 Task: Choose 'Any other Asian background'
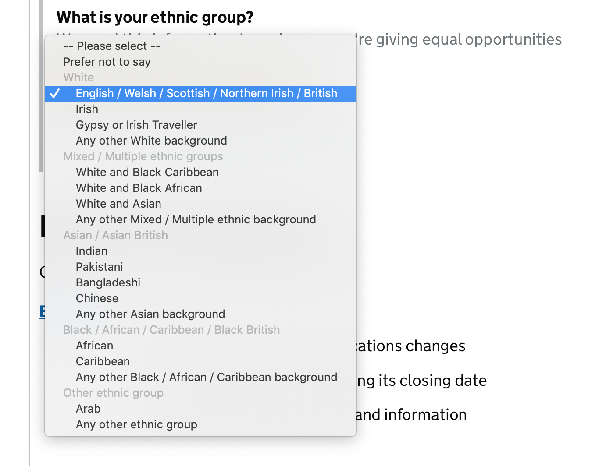[150, 314]
